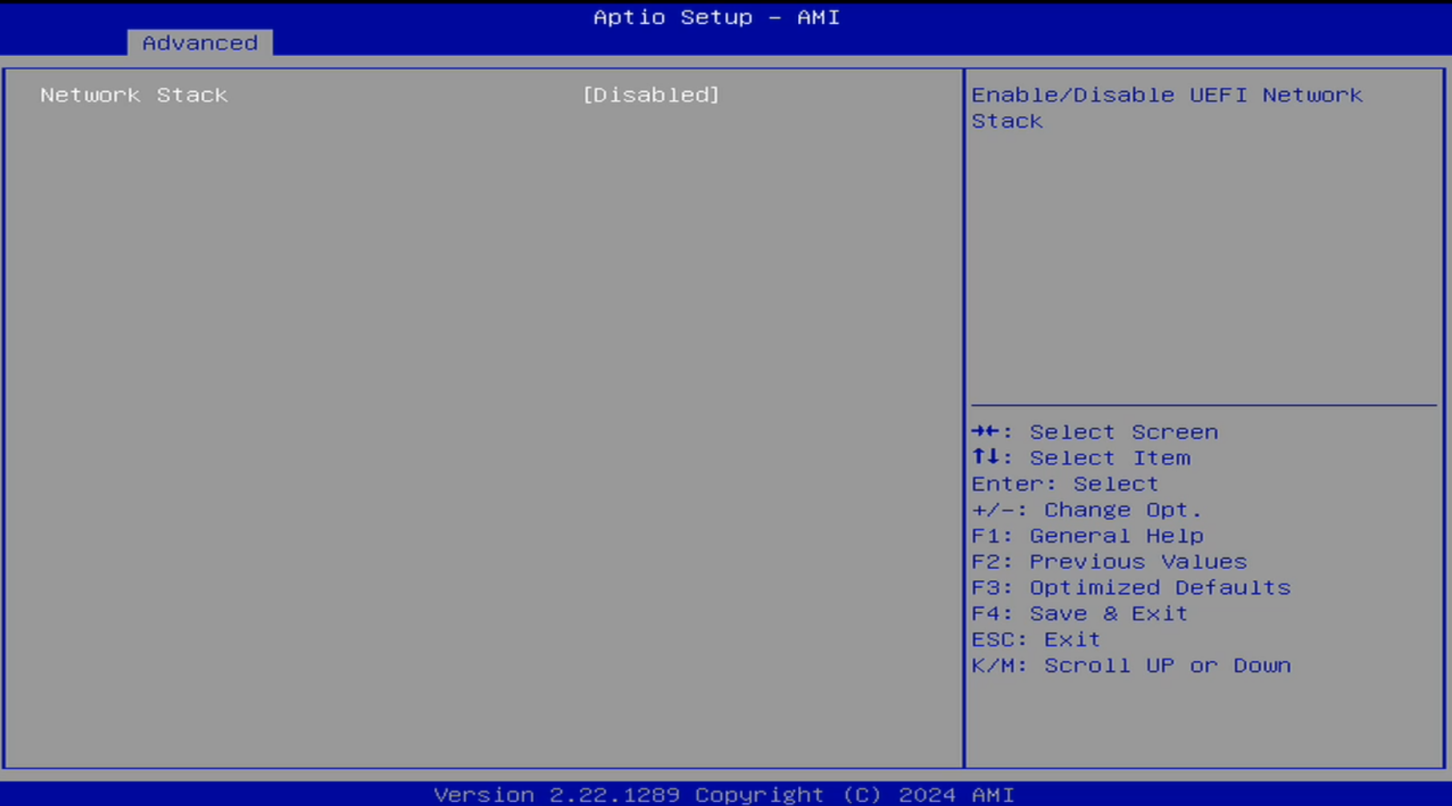Click the left-right arrows icon for Select Screen
Screen dimensions: 1452x806
pyautogui.click(x=986, y=432)
